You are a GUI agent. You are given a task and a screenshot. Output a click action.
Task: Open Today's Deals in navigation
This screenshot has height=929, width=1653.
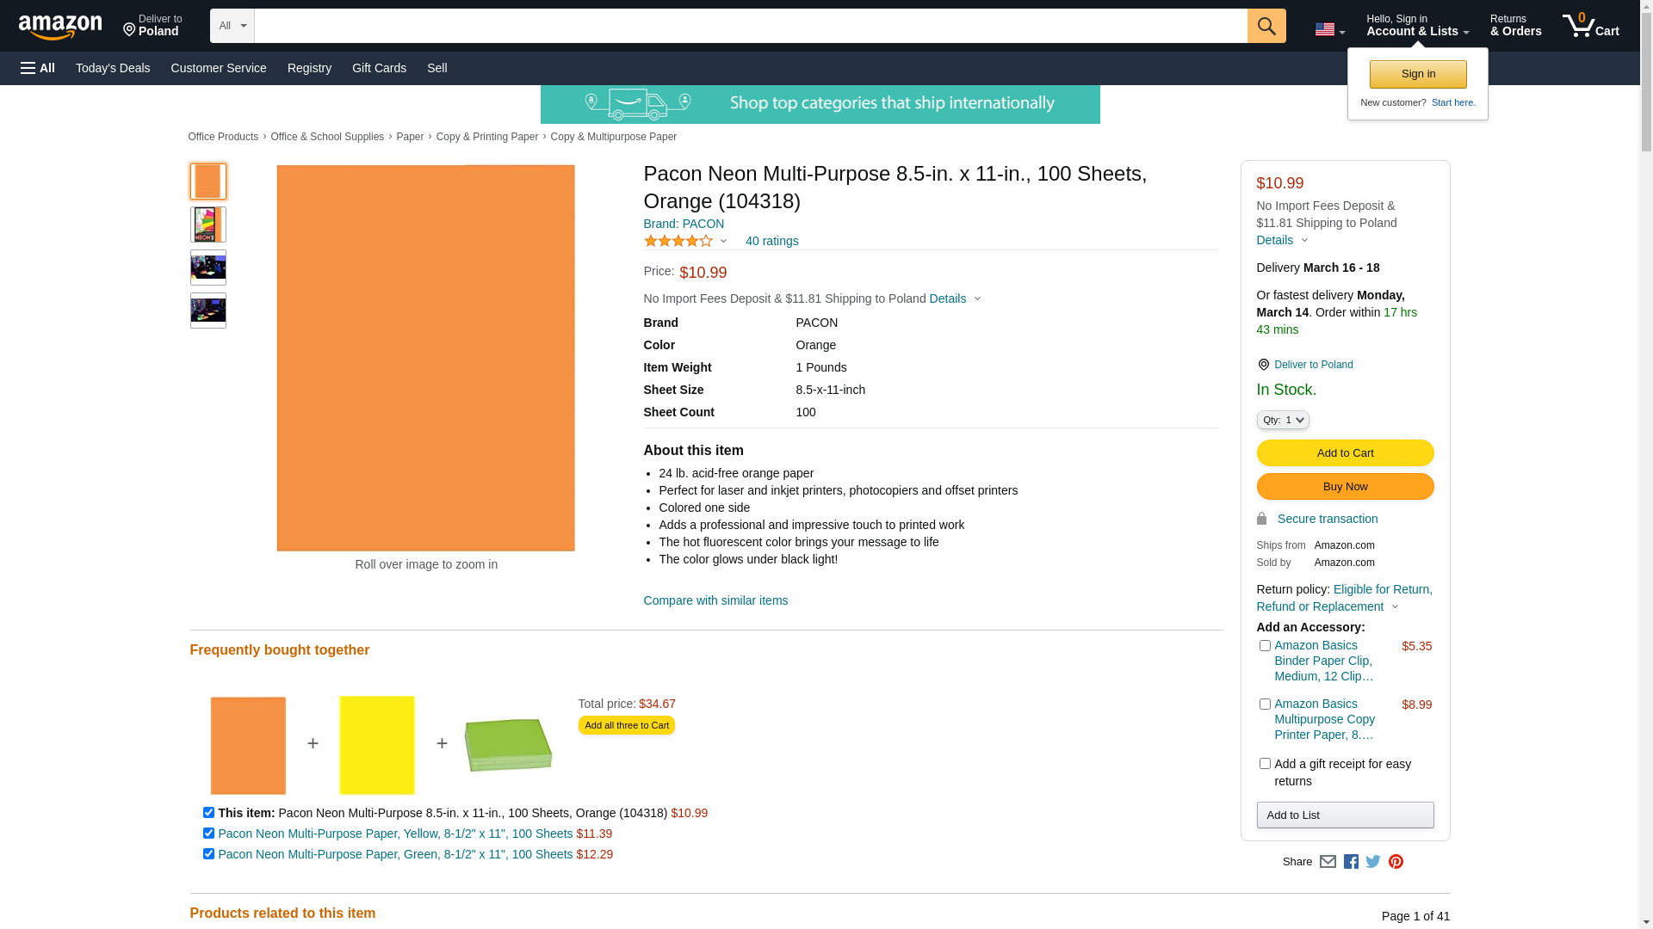tap(113, 68)
